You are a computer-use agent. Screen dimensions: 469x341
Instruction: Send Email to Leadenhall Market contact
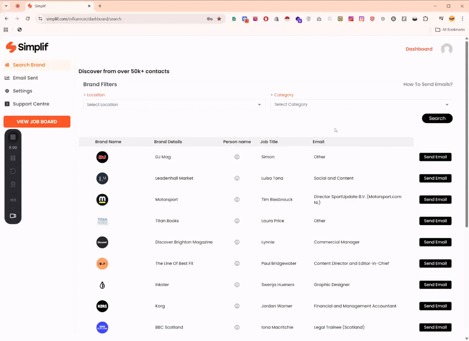435,178
